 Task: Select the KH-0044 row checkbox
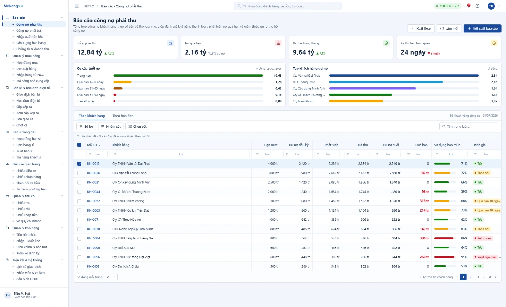click(79, 192)
